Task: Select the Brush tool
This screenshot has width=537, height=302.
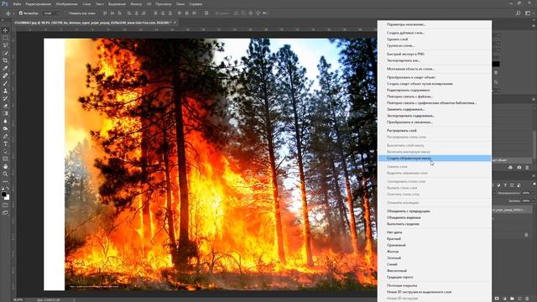Action: click(x=5, y=83)
